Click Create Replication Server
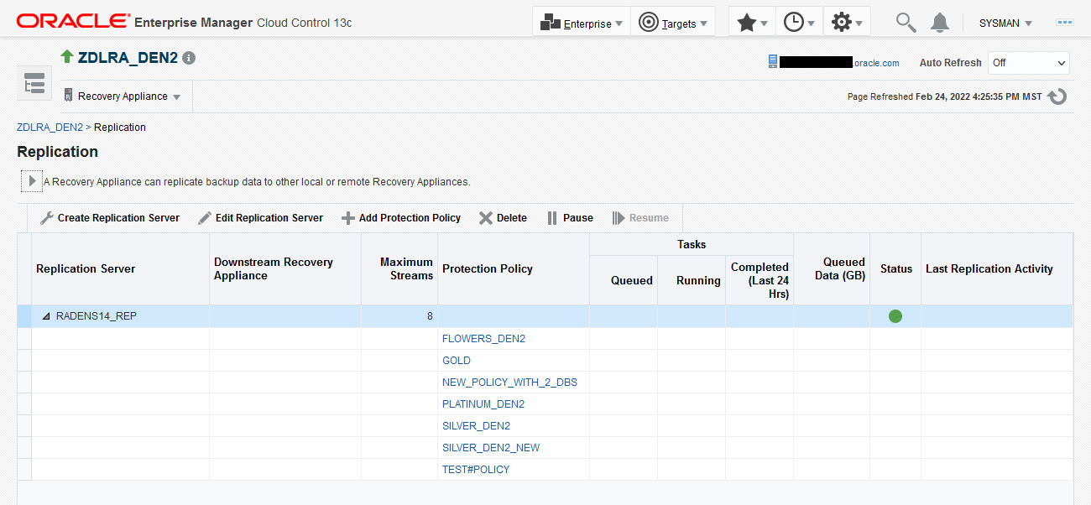 pyautogui.click(x=110, y=218)
